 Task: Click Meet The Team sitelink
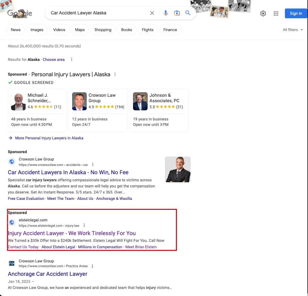pyautogui.click(x=61, y=199)
